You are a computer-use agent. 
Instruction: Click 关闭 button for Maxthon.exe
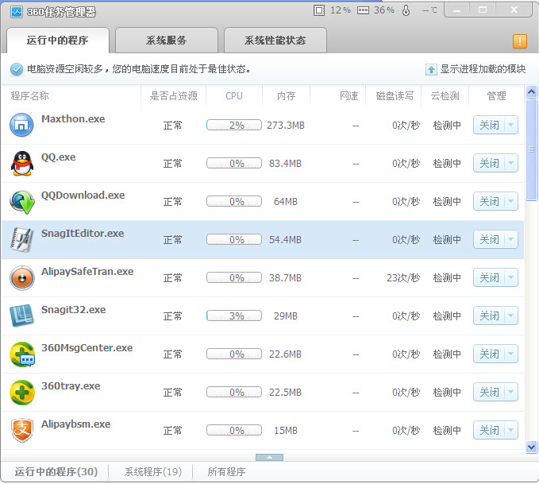[489, 125]
